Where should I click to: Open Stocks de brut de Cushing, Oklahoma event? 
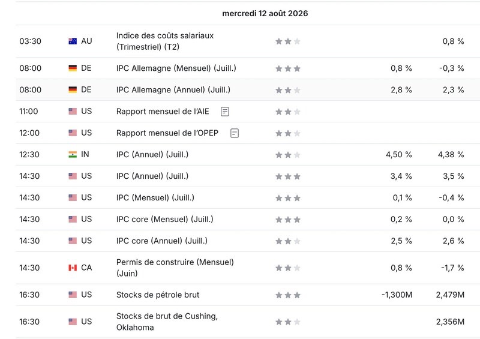(167, 322)
